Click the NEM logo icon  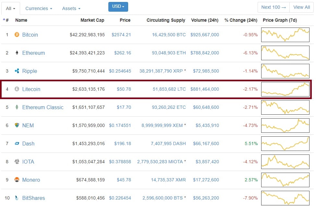click(x=17, y=125)
